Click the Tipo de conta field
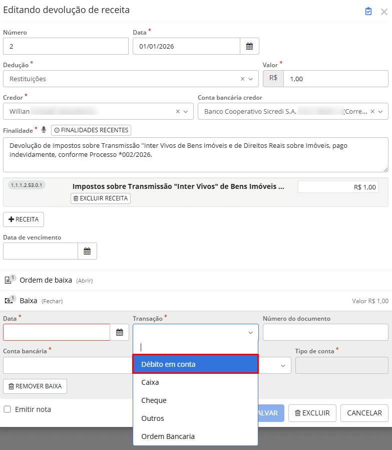The width and height of the screenshot is (392, 450). click(x=342, y=365)
